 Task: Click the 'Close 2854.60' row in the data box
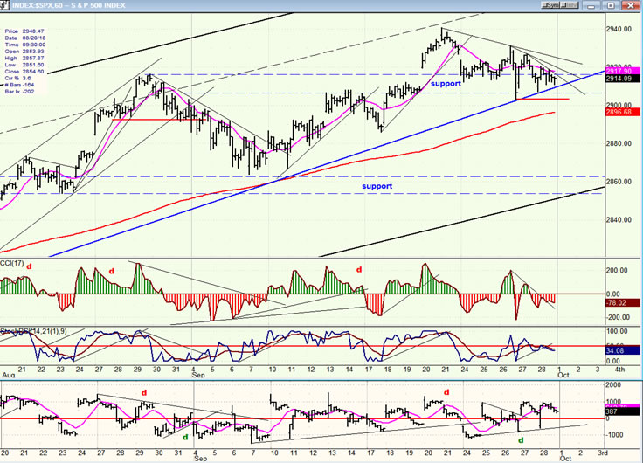pyautogui.click(x=24, y=72)
